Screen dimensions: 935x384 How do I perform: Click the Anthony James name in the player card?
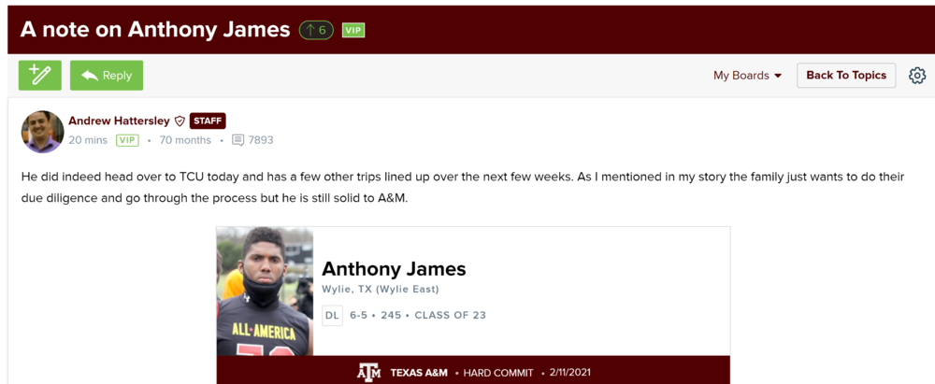pyautogui.click(x=394, y=269)
